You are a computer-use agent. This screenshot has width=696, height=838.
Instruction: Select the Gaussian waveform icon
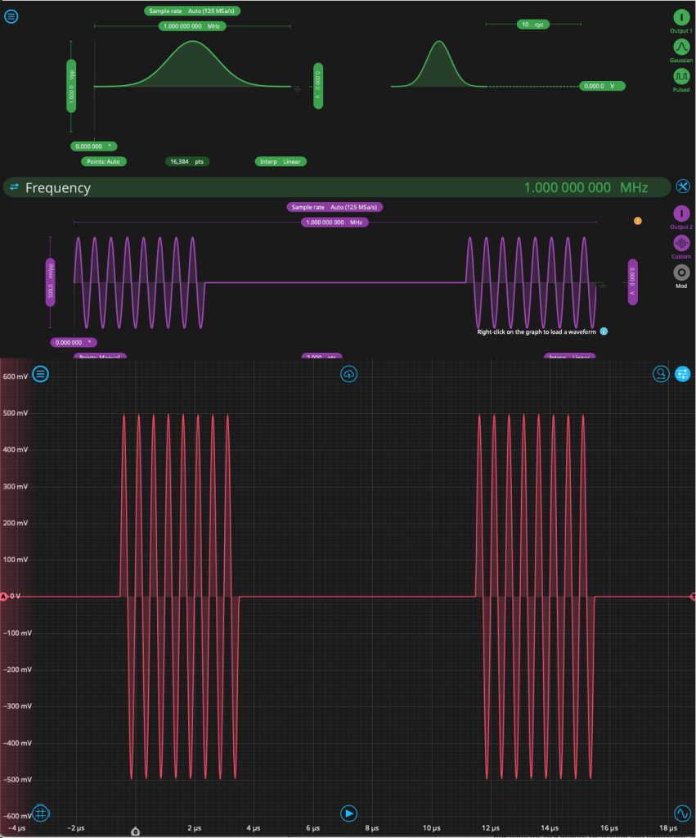[681, 47]
